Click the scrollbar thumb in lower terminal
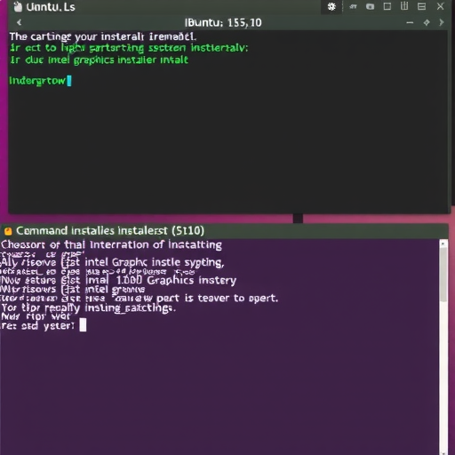This screenshot has height=455, width=455. point(443,275)
